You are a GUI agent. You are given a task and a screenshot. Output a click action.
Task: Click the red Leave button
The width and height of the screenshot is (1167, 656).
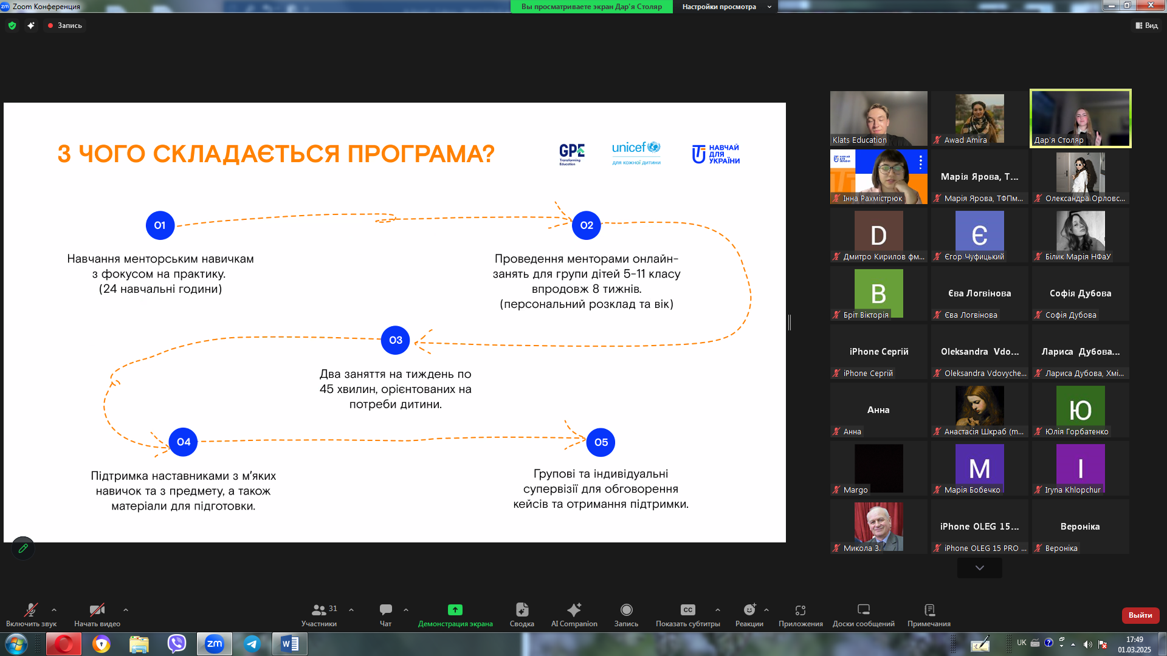1140,615
